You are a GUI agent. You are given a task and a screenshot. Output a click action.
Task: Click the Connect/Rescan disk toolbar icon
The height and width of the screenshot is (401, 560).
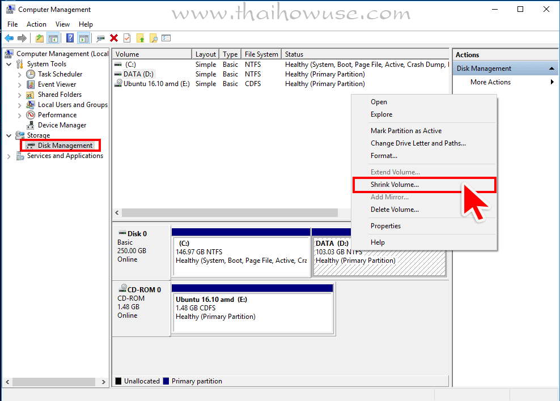tap(101, 38)
